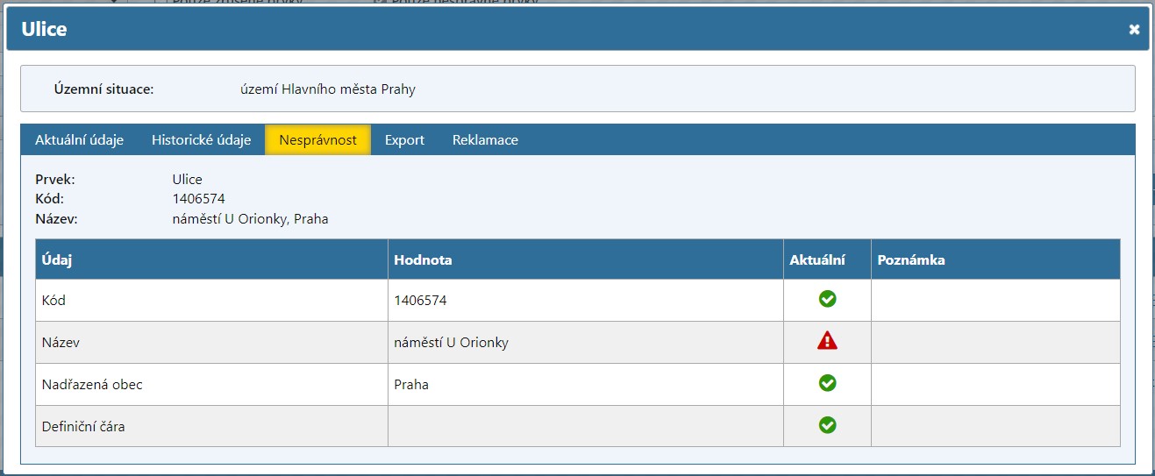Click the empty Poznámka cell in Název row
This screenshot has width=1155, height=476.
coord(995,343)
